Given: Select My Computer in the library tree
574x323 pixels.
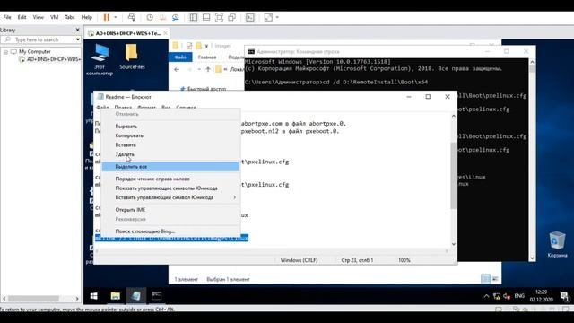Looking at the screenshot, I should [35, 52].
